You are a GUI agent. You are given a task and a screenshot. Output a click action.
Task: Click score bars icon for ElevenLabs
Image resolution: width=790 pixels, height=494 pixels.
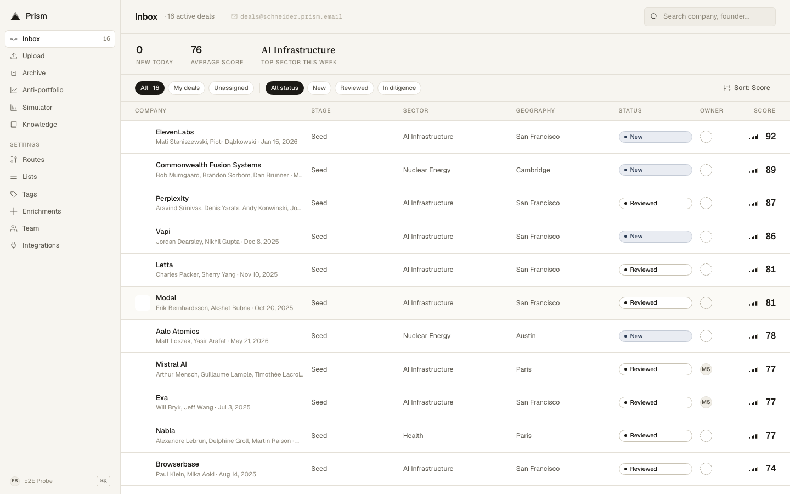[754, 137]
